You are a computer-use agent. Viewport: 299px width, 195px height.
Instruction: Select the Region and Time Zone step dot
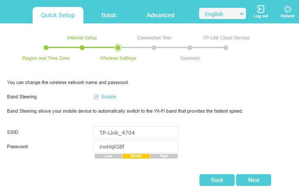[46, 48]
